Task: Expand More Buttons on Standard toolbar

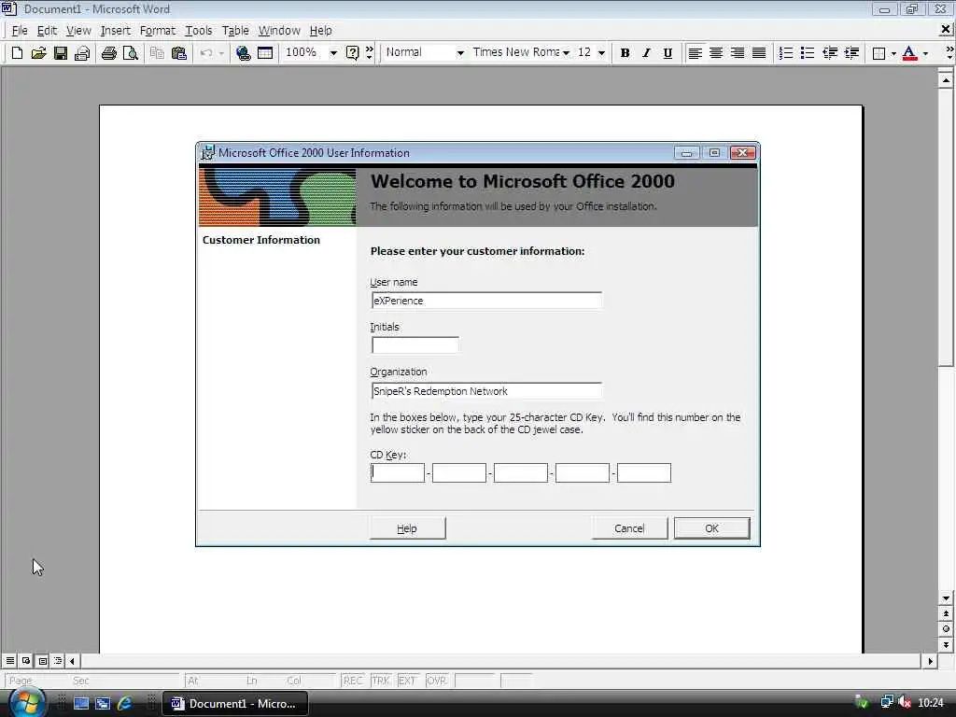Action: tap(370, 53)
